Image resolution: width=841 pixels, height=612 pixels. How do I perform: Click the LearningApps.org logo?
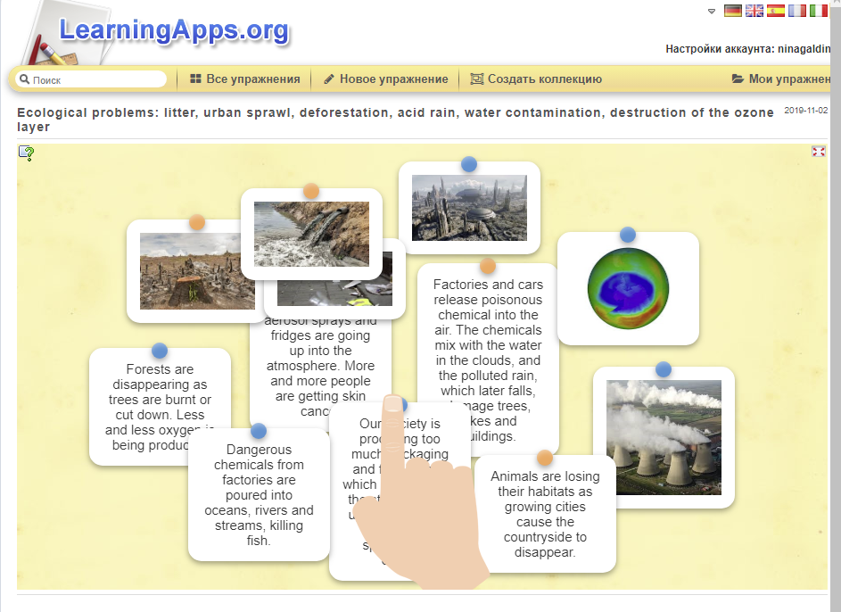(x=173, y=30)
